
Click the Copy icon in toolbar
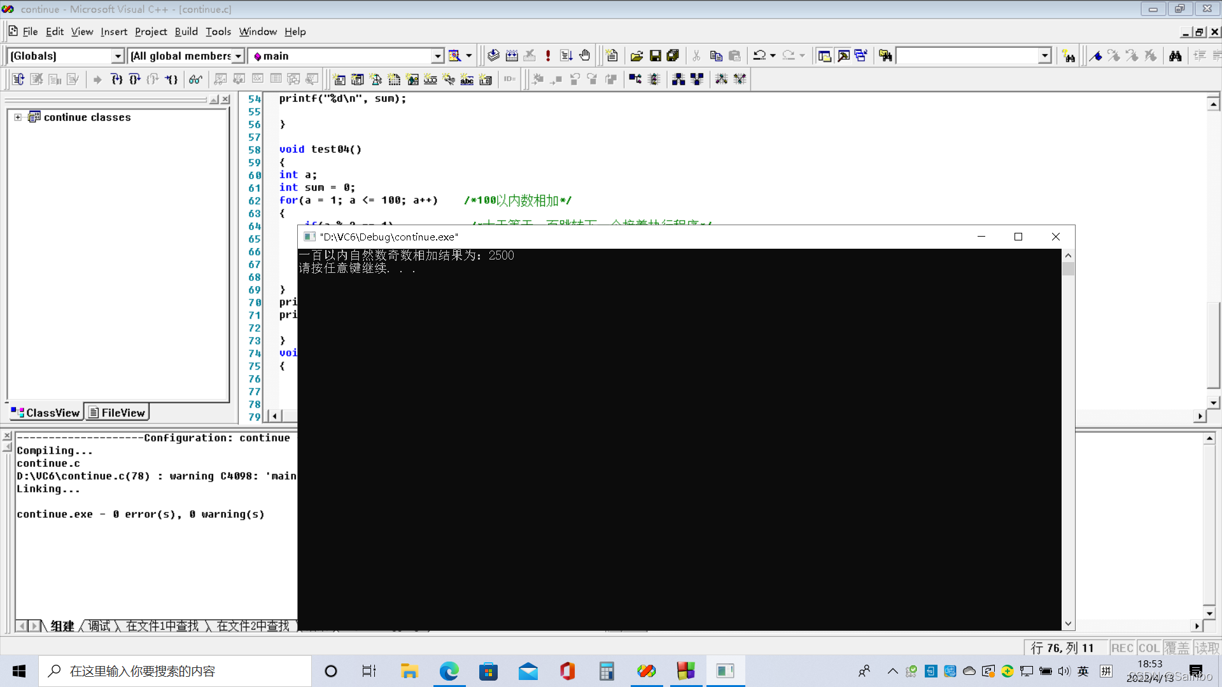click(x=716, y=56)
